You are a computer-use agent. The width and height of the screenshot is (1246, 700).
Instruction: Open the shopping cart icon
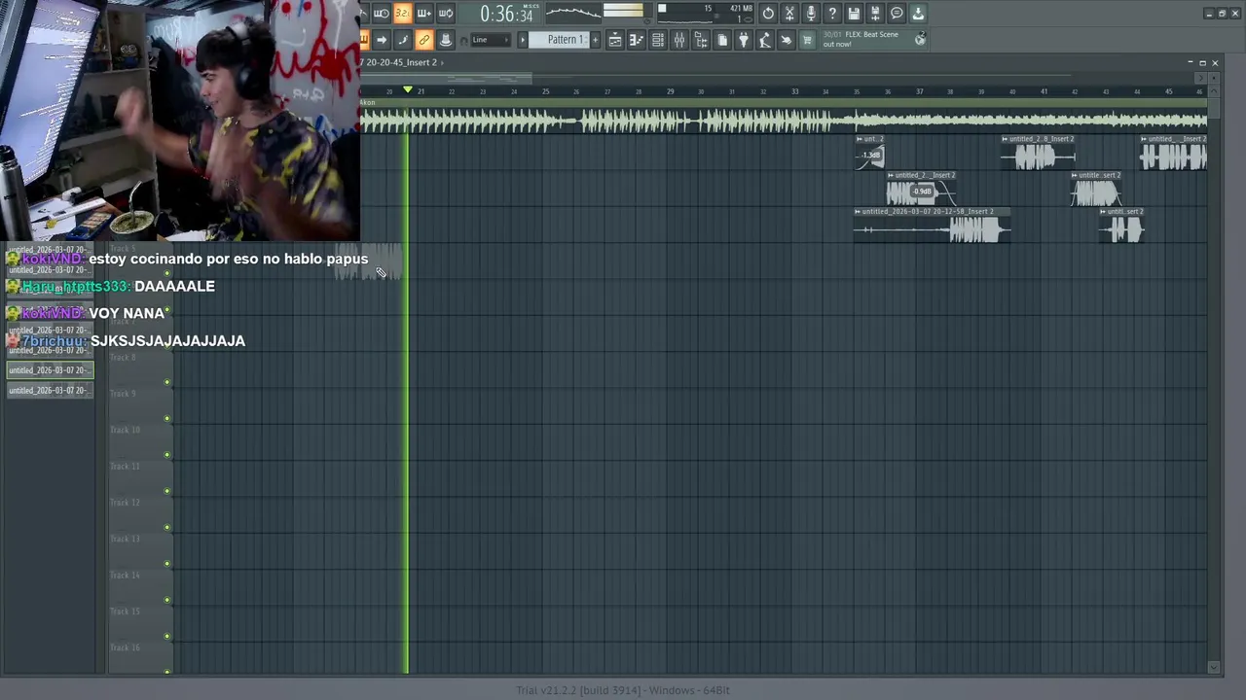click(807, 40)
